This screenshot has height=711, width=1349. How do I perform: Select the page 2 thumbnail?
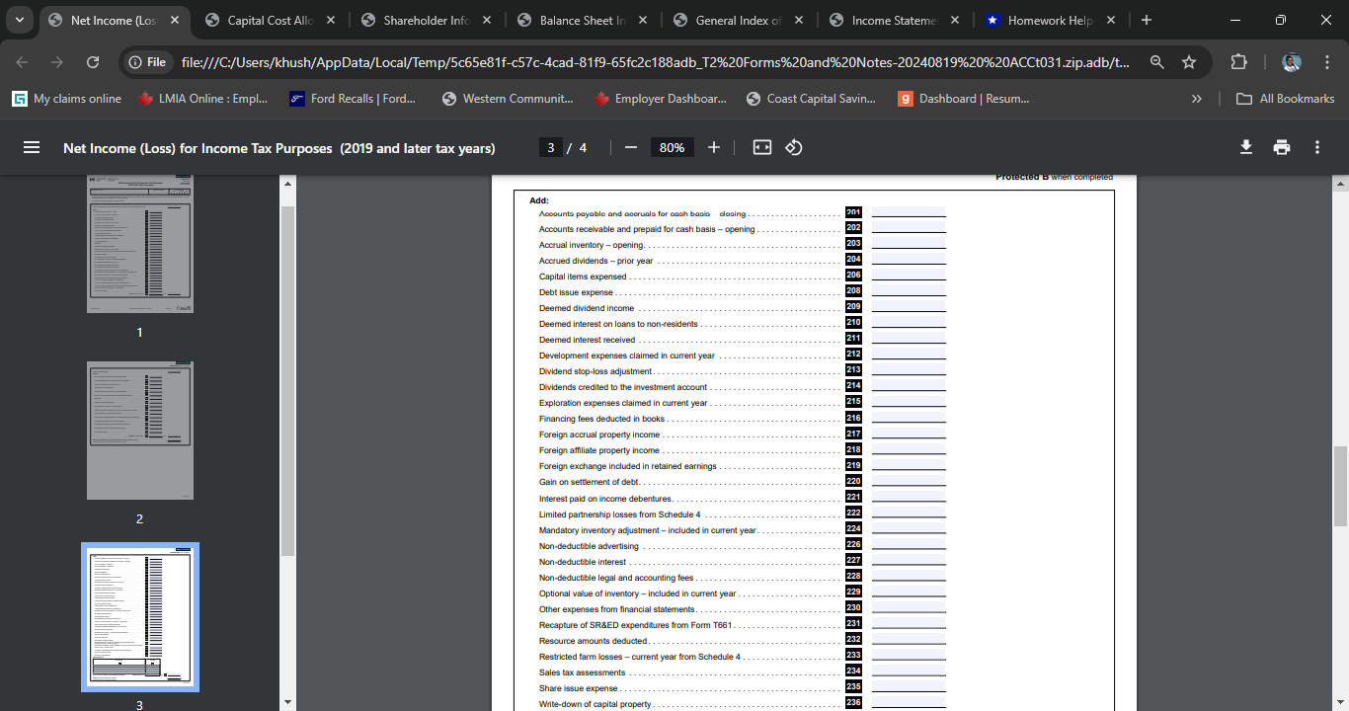tap(140, 431)
